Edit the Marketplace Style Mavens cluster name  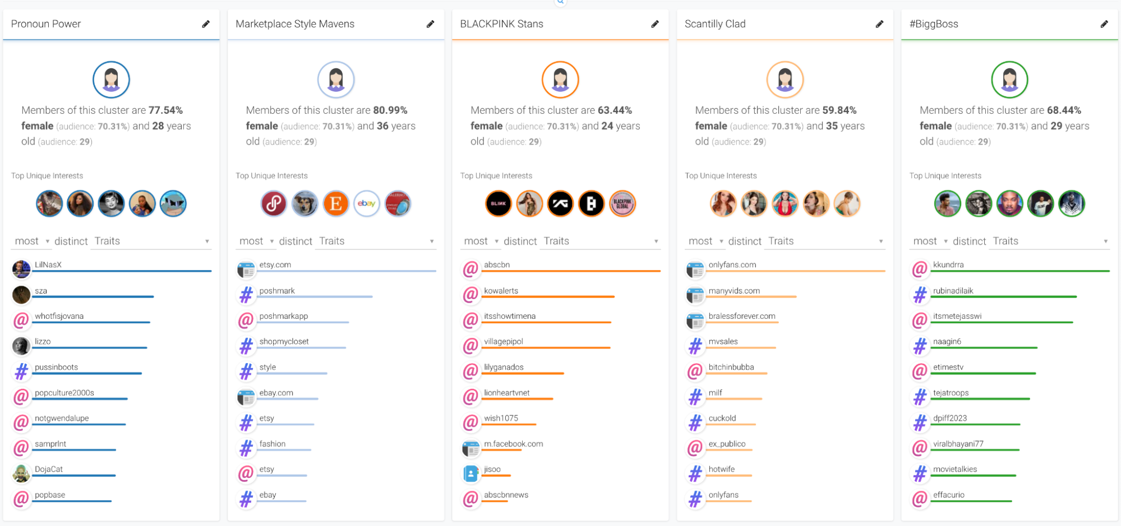tap(430, 24)
